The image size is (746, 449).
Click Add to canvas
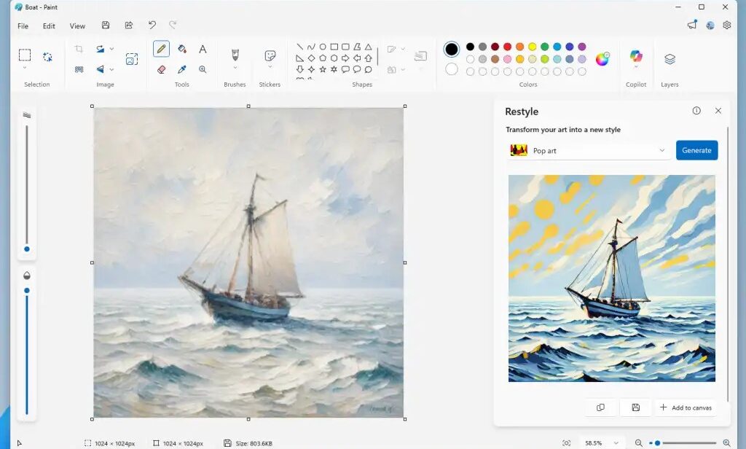[686, 407]
